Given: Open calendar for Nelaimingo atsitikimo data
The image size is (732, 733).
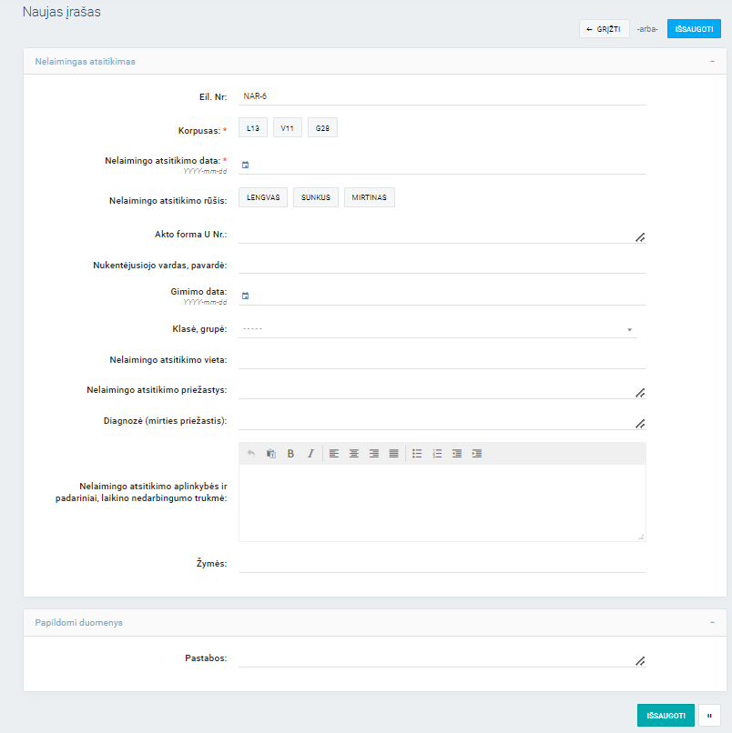Looking at the screenshot, I should point(245,166).
